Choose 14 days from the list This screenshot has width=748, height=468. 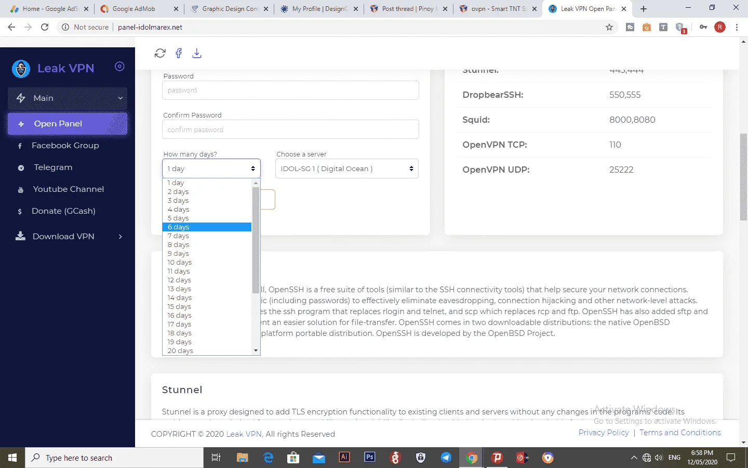pos(207,298)
